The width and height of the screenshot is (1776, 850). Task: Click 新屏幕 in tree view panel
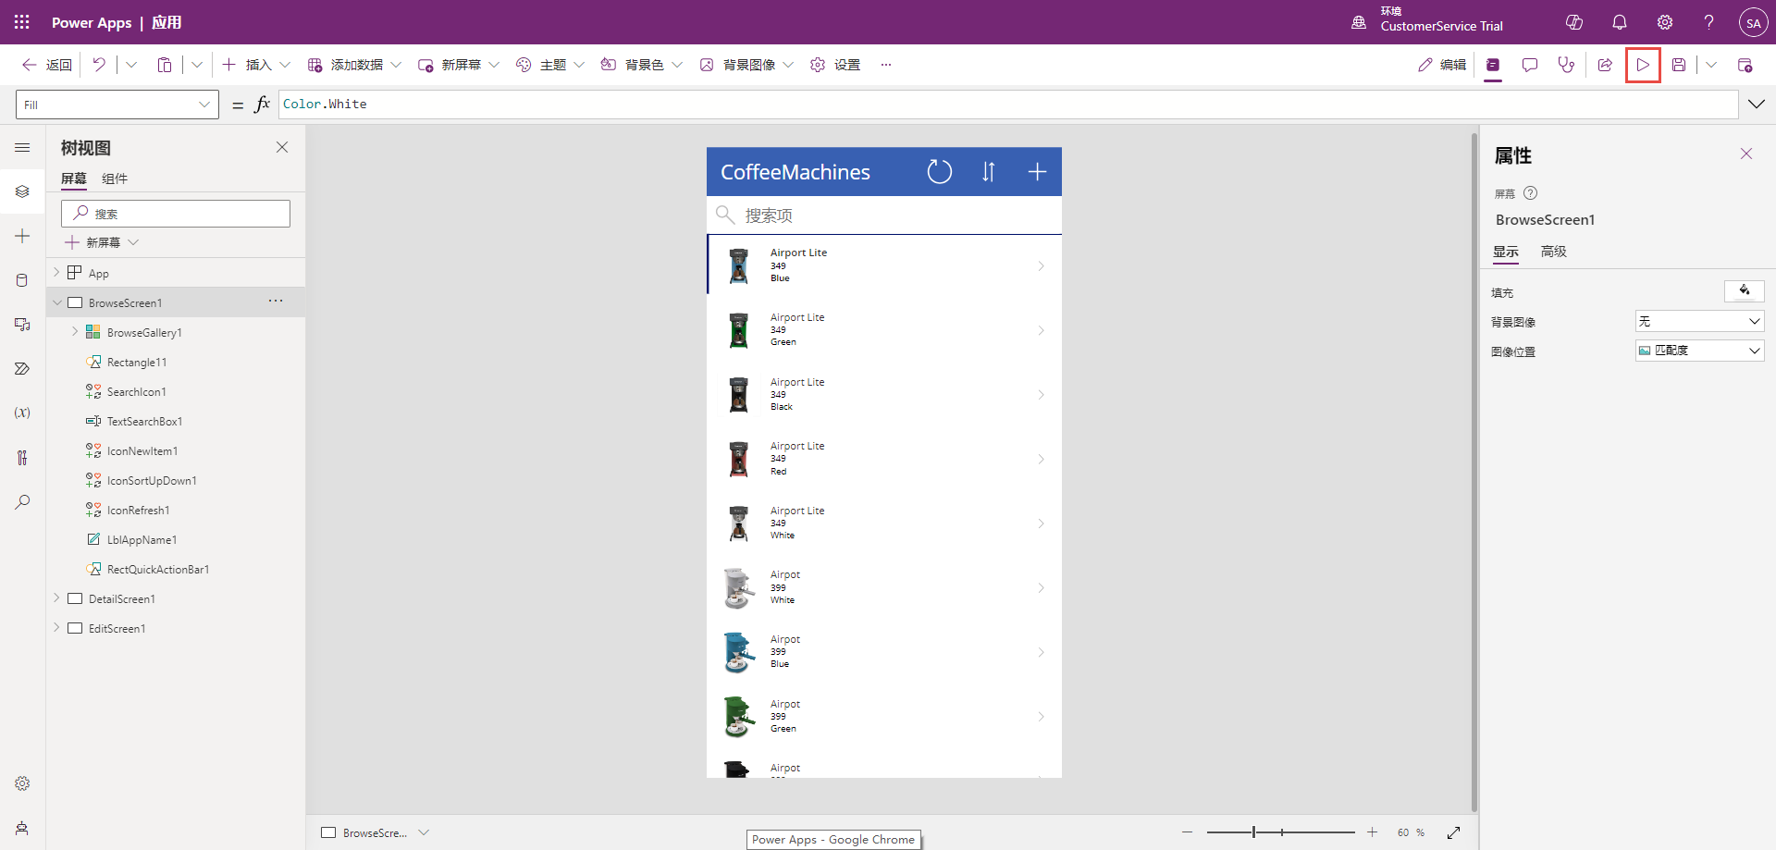pos(102,242)
